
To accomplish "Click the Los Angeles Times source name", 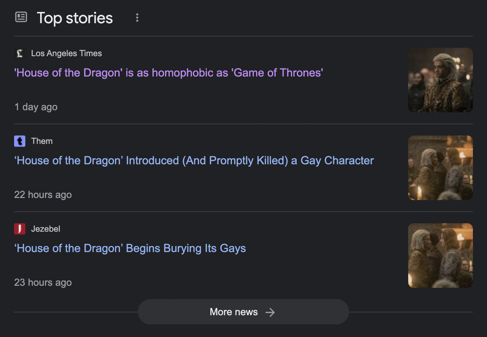I will pyautogui.click(x=67, y=53).
